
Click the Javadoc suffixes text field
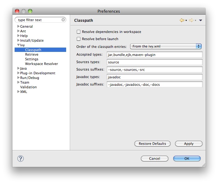(154, 85)
